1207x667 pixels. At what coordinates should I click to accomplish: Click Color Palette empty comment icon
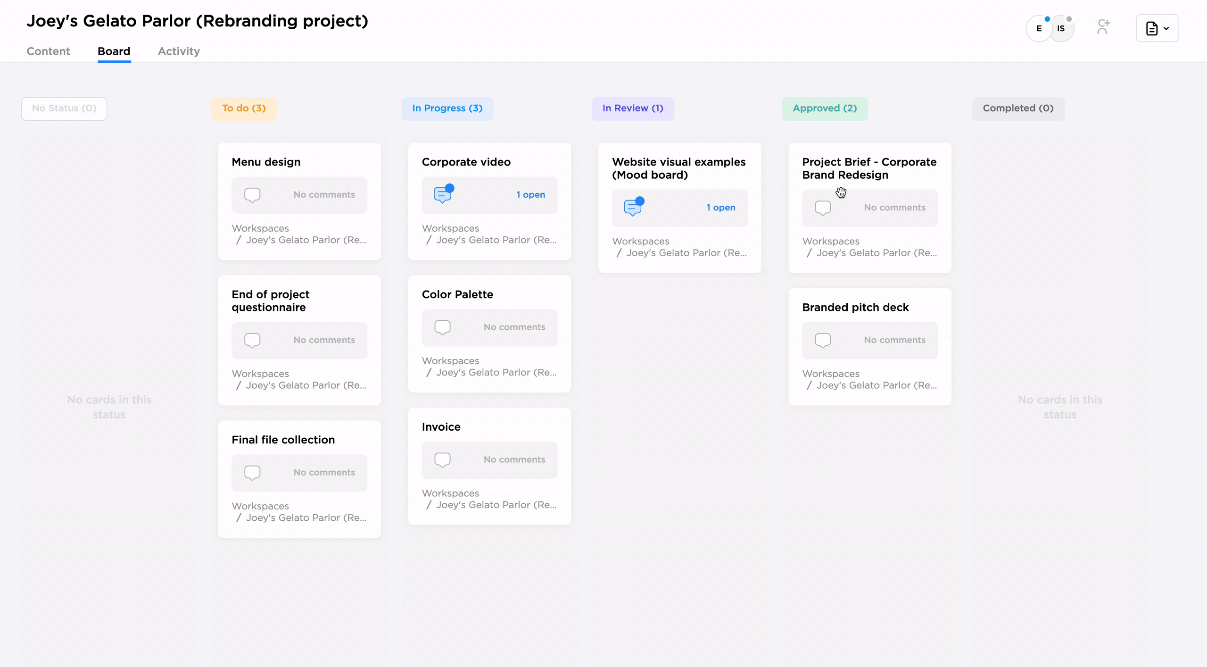[x=442, y=327]
